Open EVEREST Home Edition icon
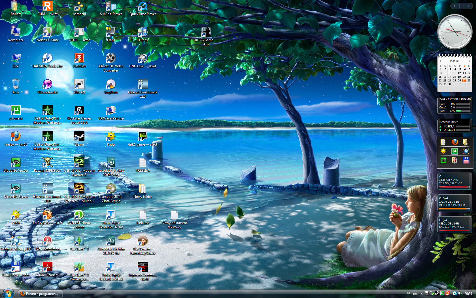476x298 pixels. [x=79, y=215]
